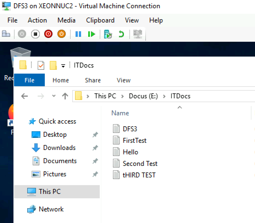Image resolution: width=255 pixels, height=223 pixels.
Task: Click the orange Save state icon
Action: point(62,34)
